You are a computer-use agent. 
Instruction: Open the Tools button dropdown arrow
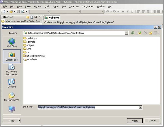19,121
